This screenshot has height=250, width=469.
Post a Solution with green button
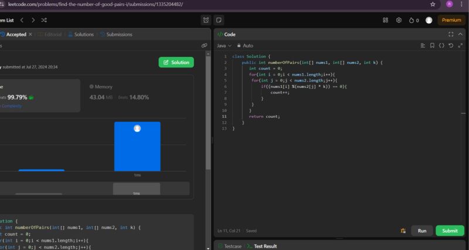pos(176,63)
